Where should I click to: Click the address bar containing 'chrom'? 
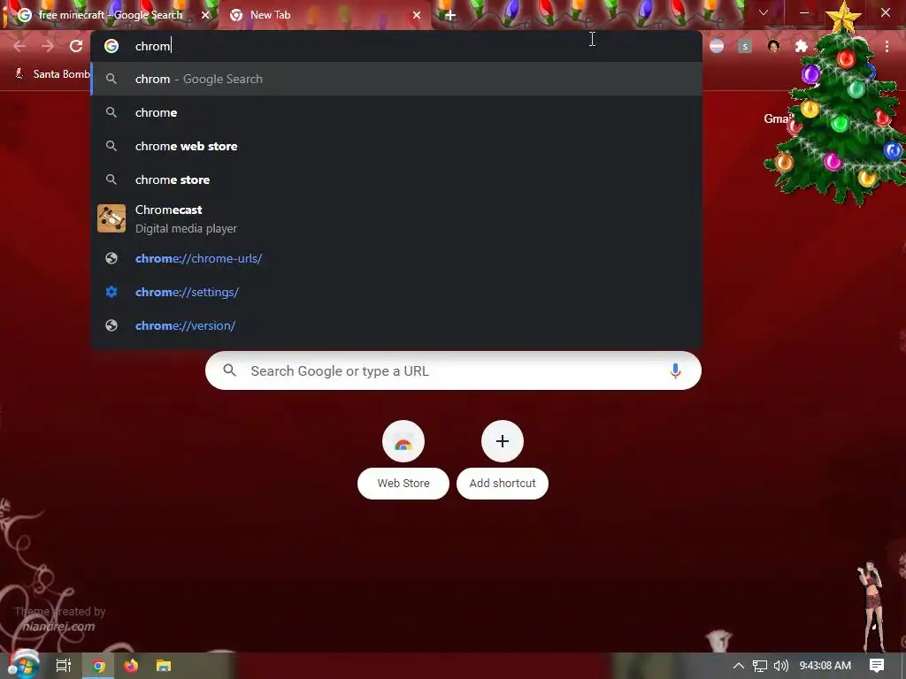[396, 46]
